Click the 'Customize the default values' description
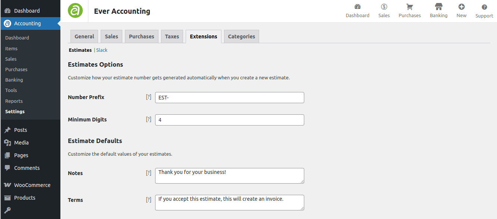Viewport: 497px width, 219px height. 120,154
